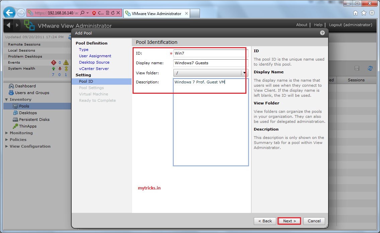Open the Add Pool help question icon

(322, 33)
